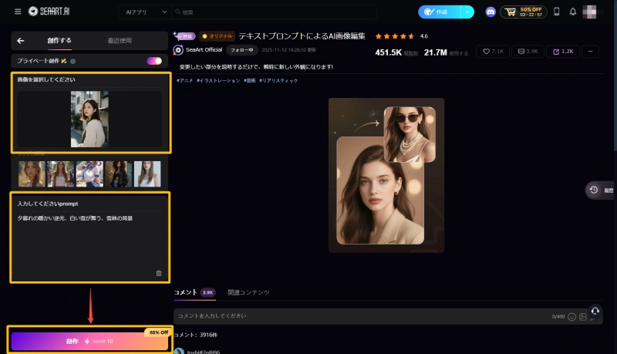Click the SeaArt Official avatar icon
617x354 pixels.
pos(178,50)
